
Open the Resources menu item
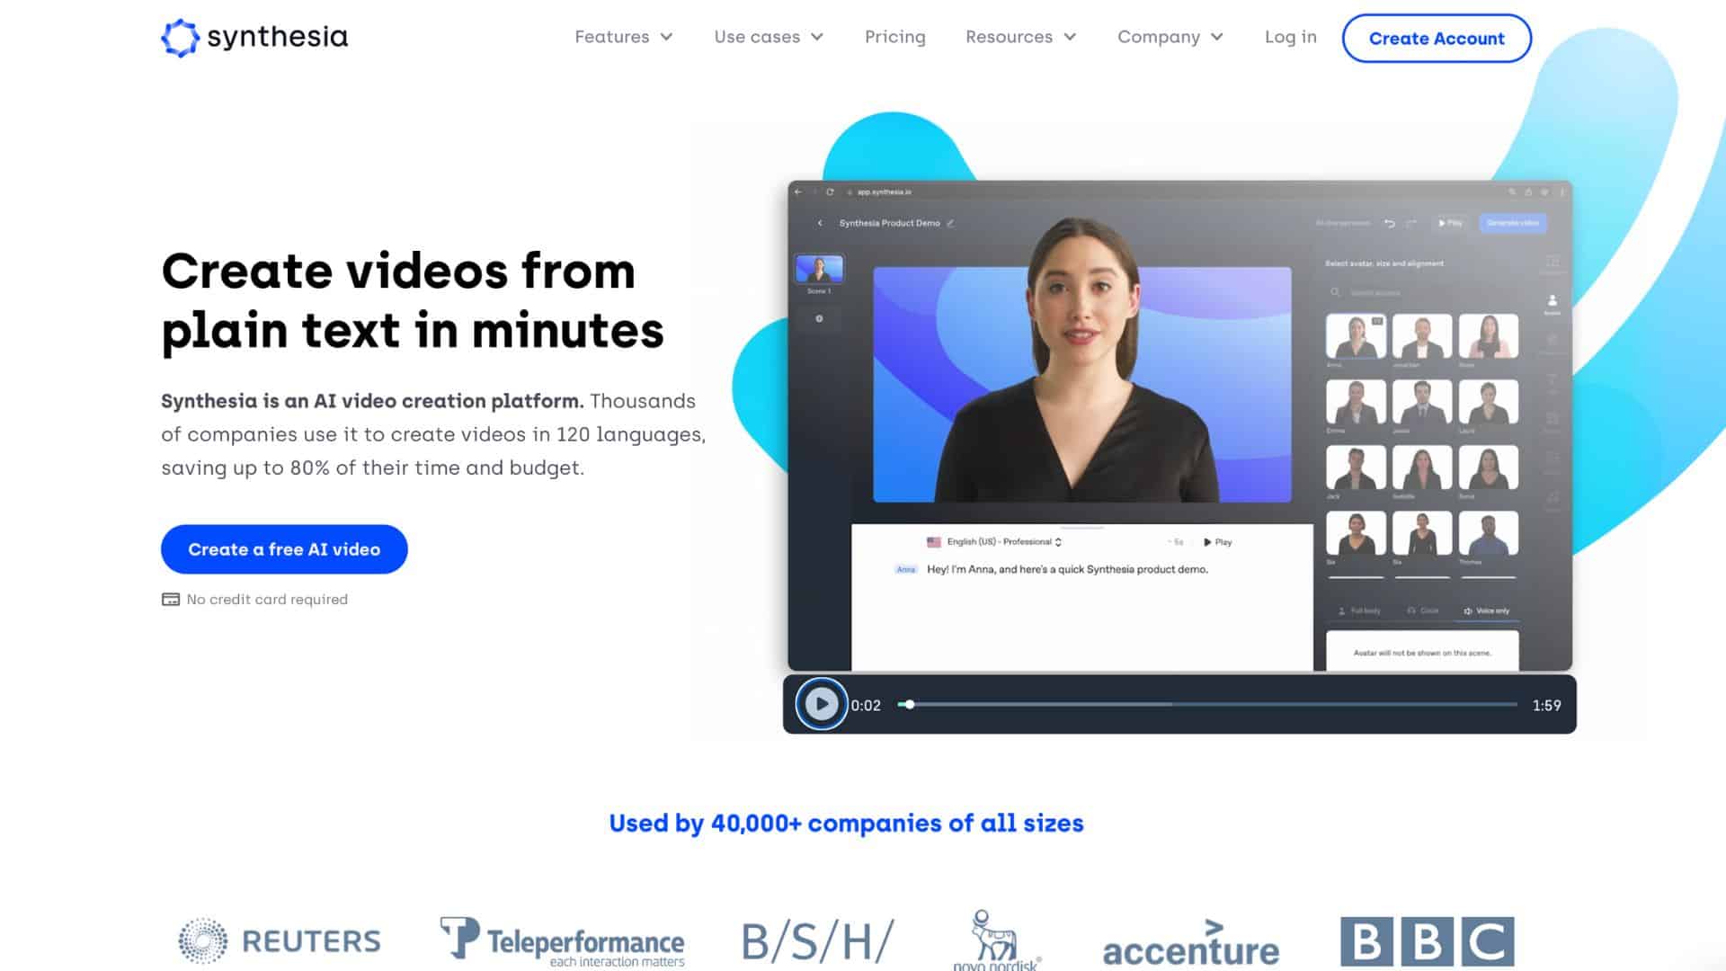pyautogui.click(x=1019, y=37)
